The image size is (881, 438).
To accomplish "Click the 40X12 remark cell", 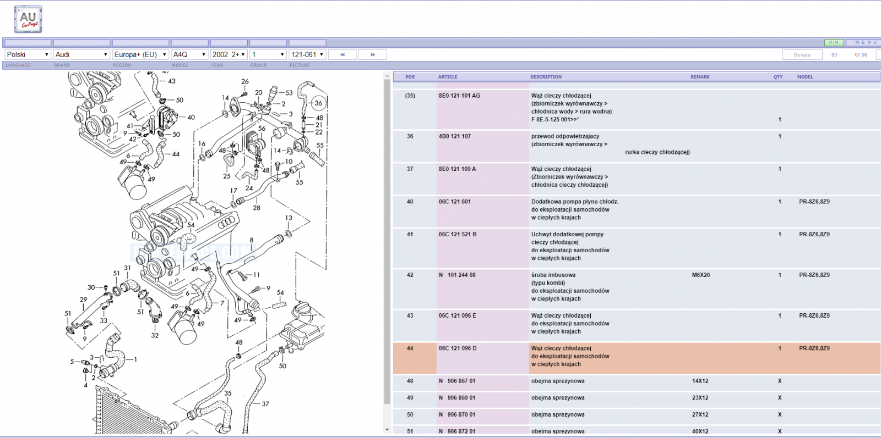I will coord(700,431).
